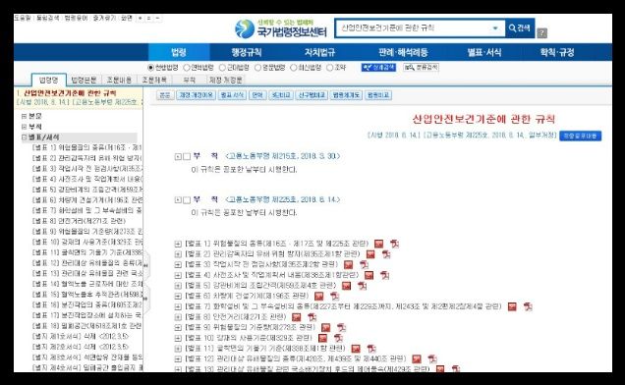Expand 별표 1 위험물질의 종류 in content

[x=178, y=244]
